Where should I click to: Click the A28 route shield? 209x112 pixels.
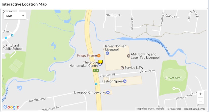(96, 70)
